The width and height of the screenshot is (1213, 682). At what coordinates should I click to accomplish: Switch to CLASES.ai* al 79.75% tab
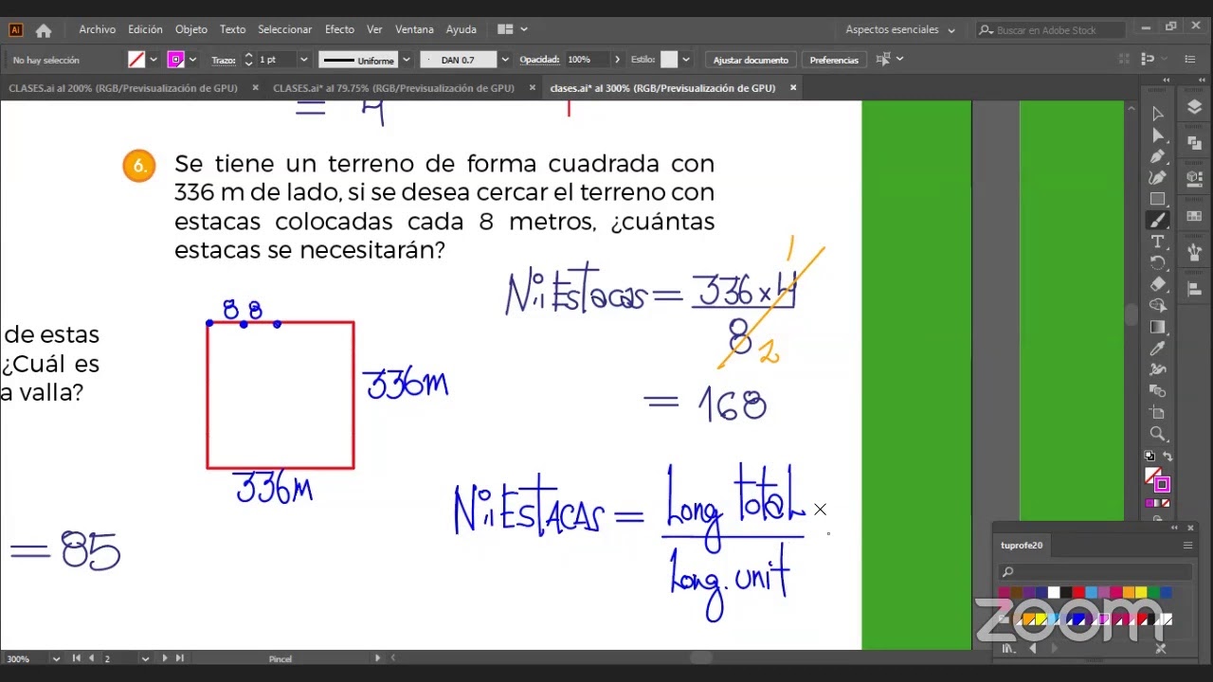(394, 88)
